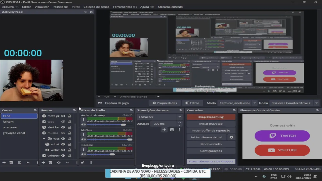
Task: Zoom in preview with plus button
Action: click(115, 97)
